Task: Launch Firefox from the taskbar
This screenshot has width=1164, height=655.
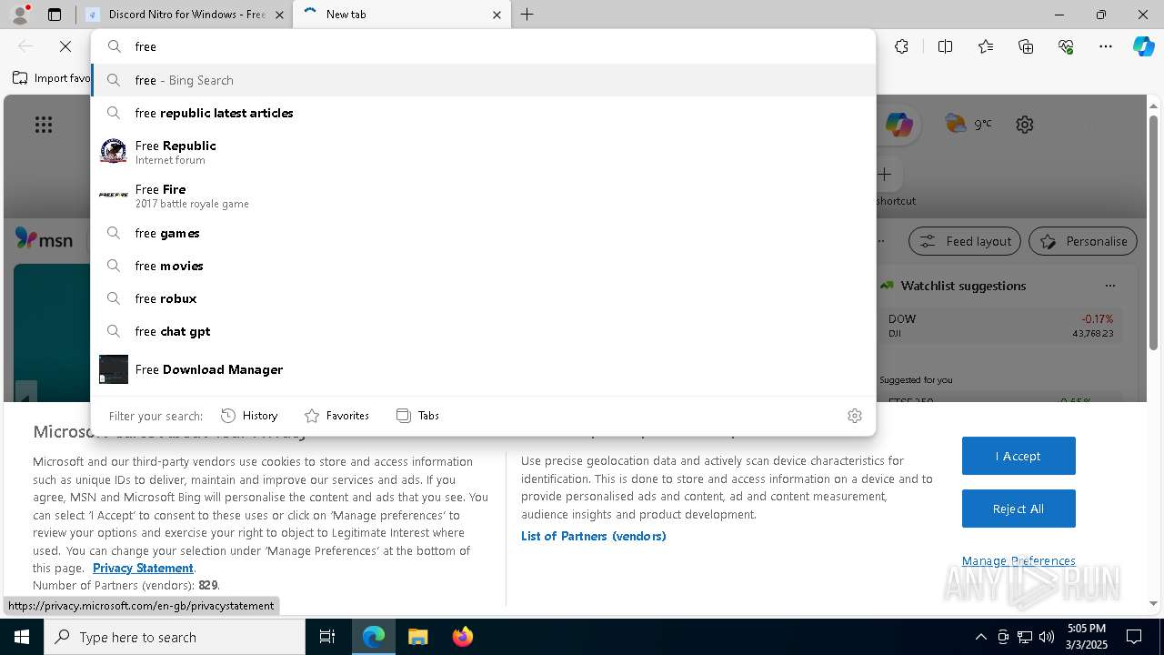Action: click(462, 637)
